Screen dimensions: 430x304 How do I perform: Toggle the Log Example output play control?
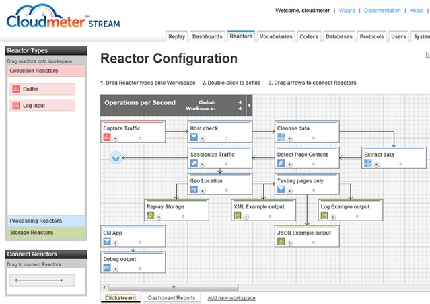point(333,217)
